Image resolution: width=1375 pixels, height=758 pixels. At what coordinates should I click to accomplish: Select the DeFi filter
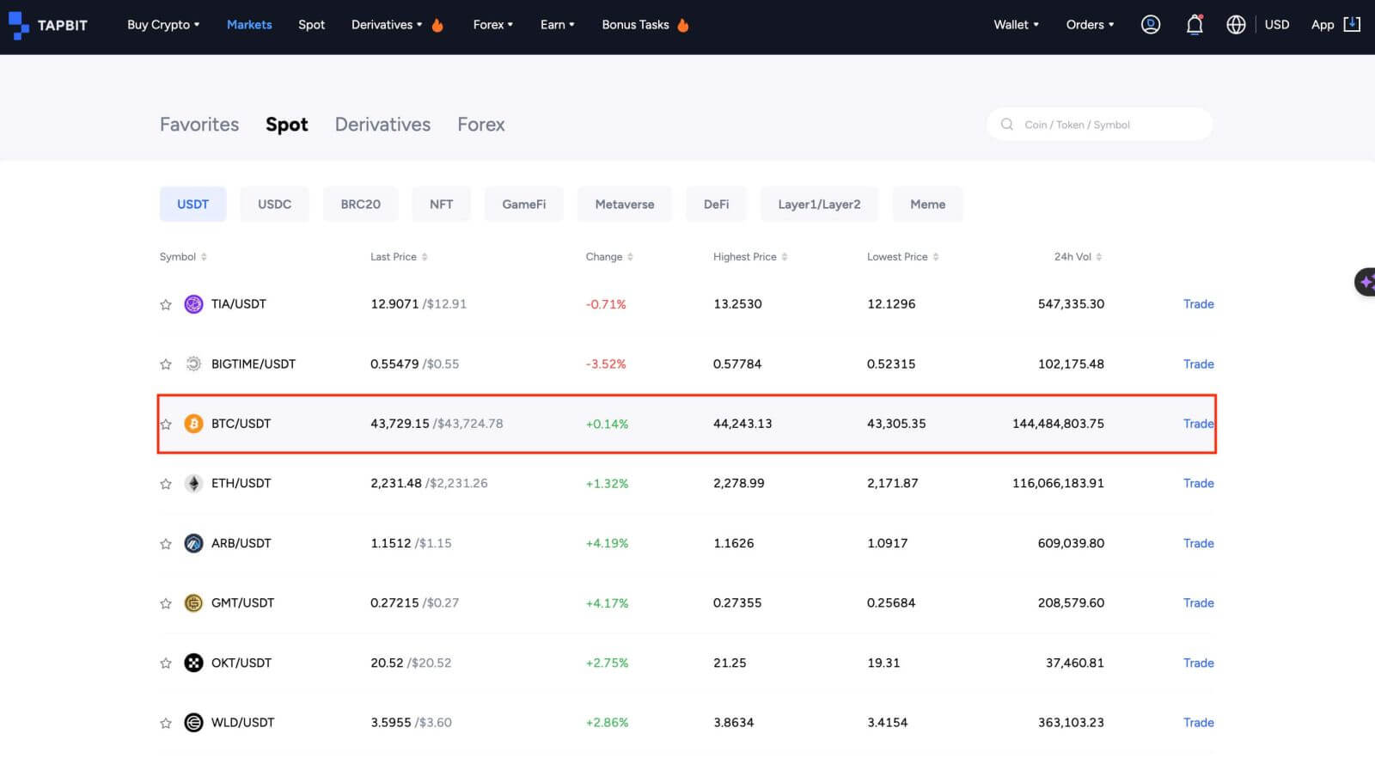[717, 205]
